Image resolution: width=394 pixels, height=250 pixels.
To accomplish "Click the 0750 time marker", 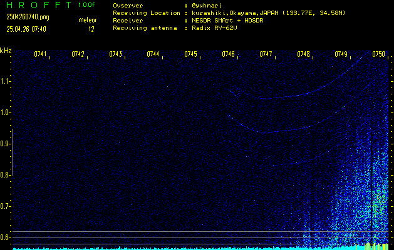I will click(x=379, y=54).
